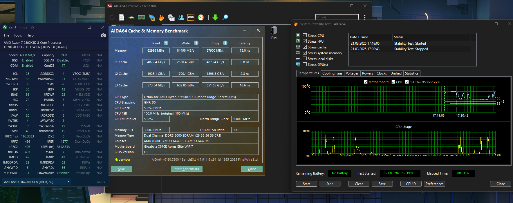Uncheck the Stress CPU checkbox

pos(305,35)
